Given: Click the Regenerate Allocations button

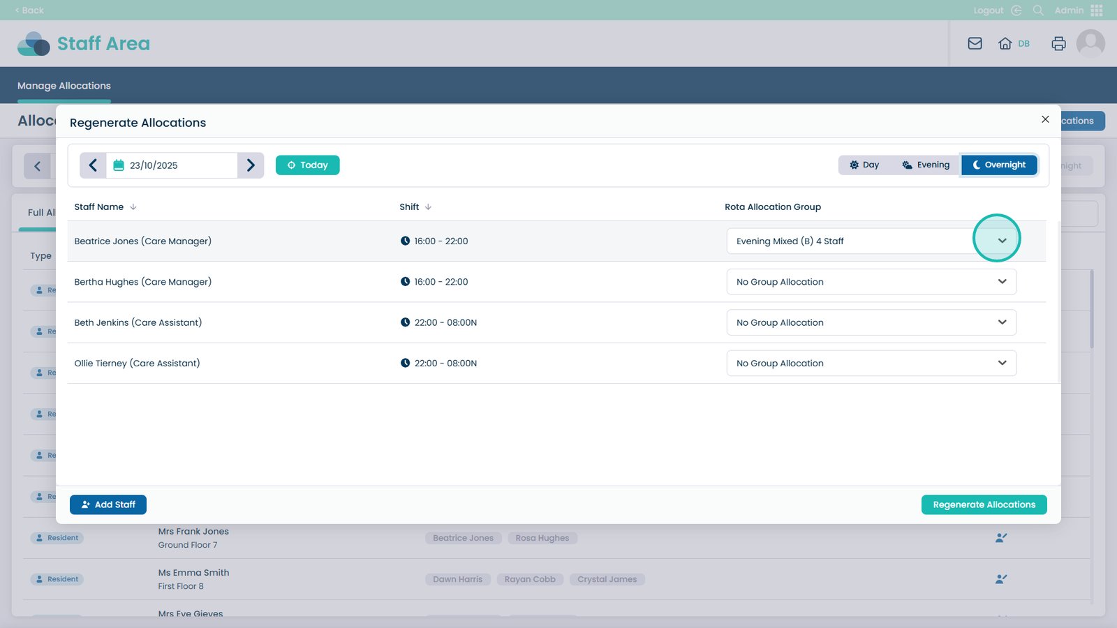Looking at the screenshot, I should 984,504.
